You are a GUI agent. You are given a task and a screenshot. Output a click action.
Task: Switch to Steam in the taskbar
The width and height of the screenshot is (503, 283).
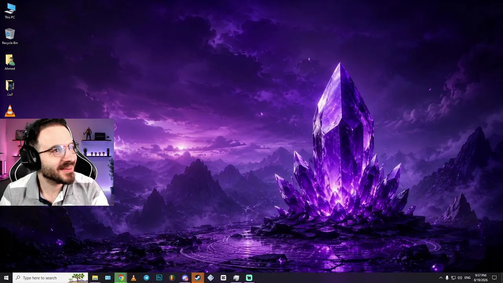coord(198,278)
